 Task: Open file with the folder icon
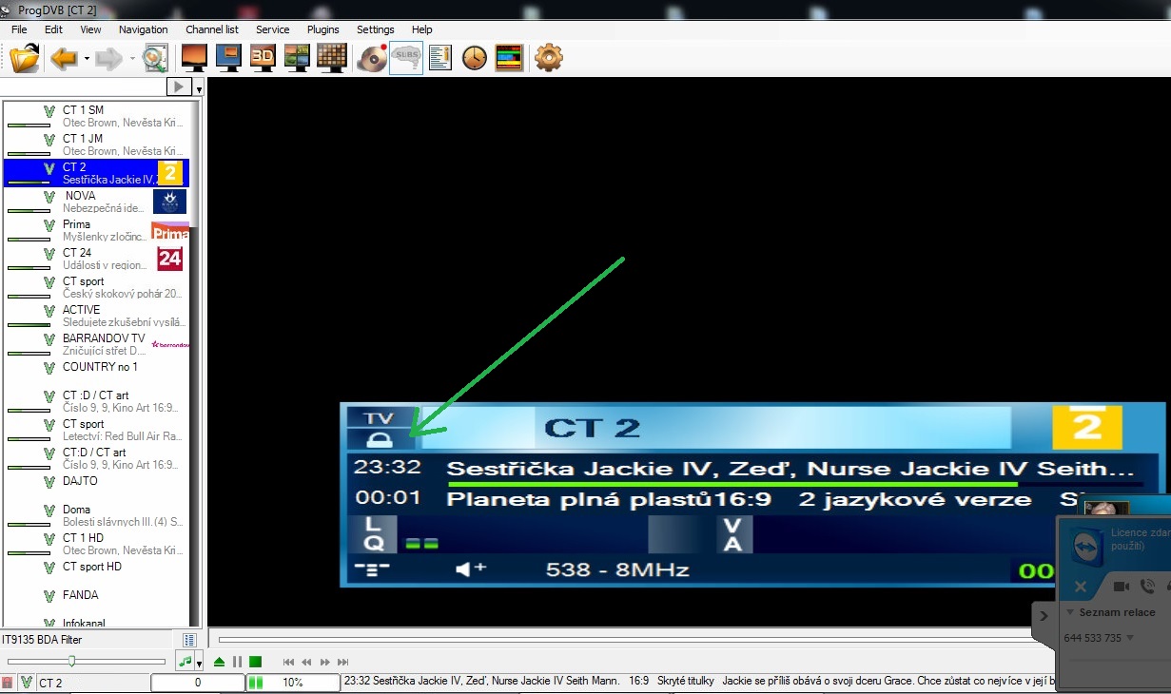pos(25,58)
